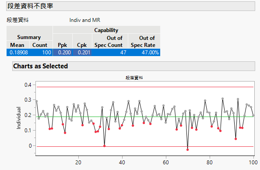
Task: Click the Indiv and MR label
Action: (85, 20)
